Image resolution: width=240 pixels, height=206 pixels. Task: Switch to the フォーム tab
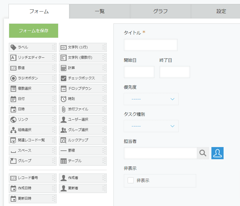click(39, 11)
